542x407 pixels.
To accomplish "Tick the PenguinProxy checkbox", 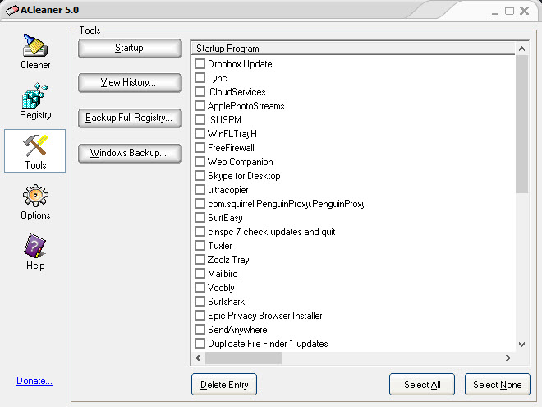I will tap(200, 204).
